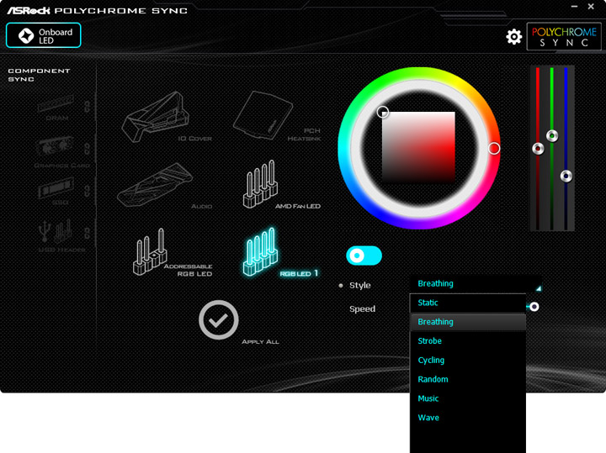
Task: Choose Breathing from the style list
Action: coord(468,322)
